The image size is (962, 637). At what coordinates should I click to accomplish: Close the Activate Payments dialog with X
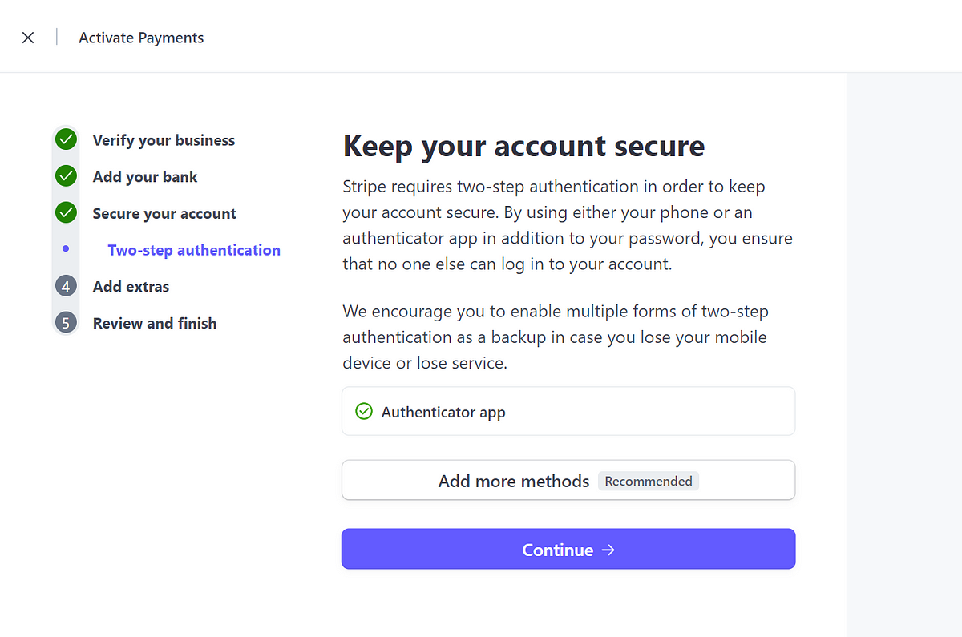click(28, 38)
